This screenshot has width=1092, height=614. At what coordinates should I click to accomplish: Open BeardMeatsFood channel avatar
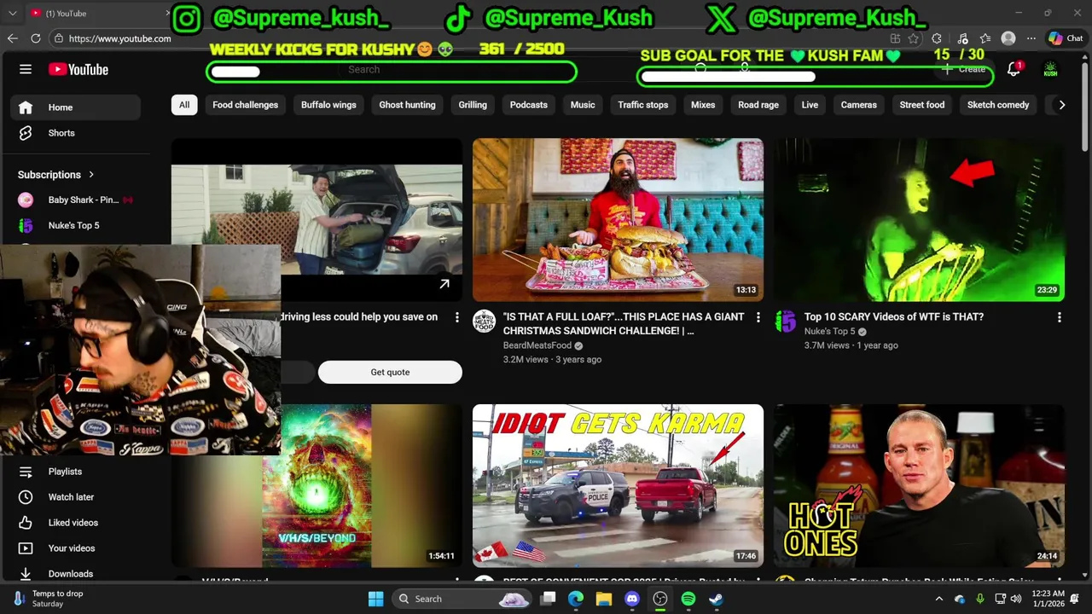point(484,321)
